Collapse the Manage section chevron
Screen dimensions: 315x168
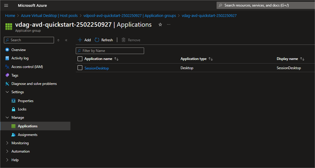[x=7, y=118]
